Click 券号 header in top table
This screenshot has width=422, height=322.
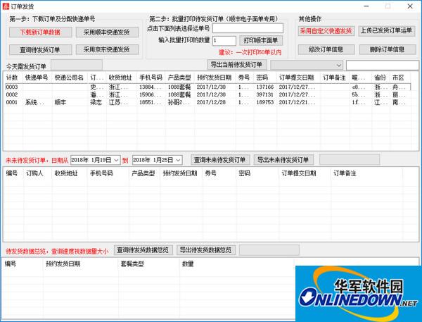tap(244, 78)
